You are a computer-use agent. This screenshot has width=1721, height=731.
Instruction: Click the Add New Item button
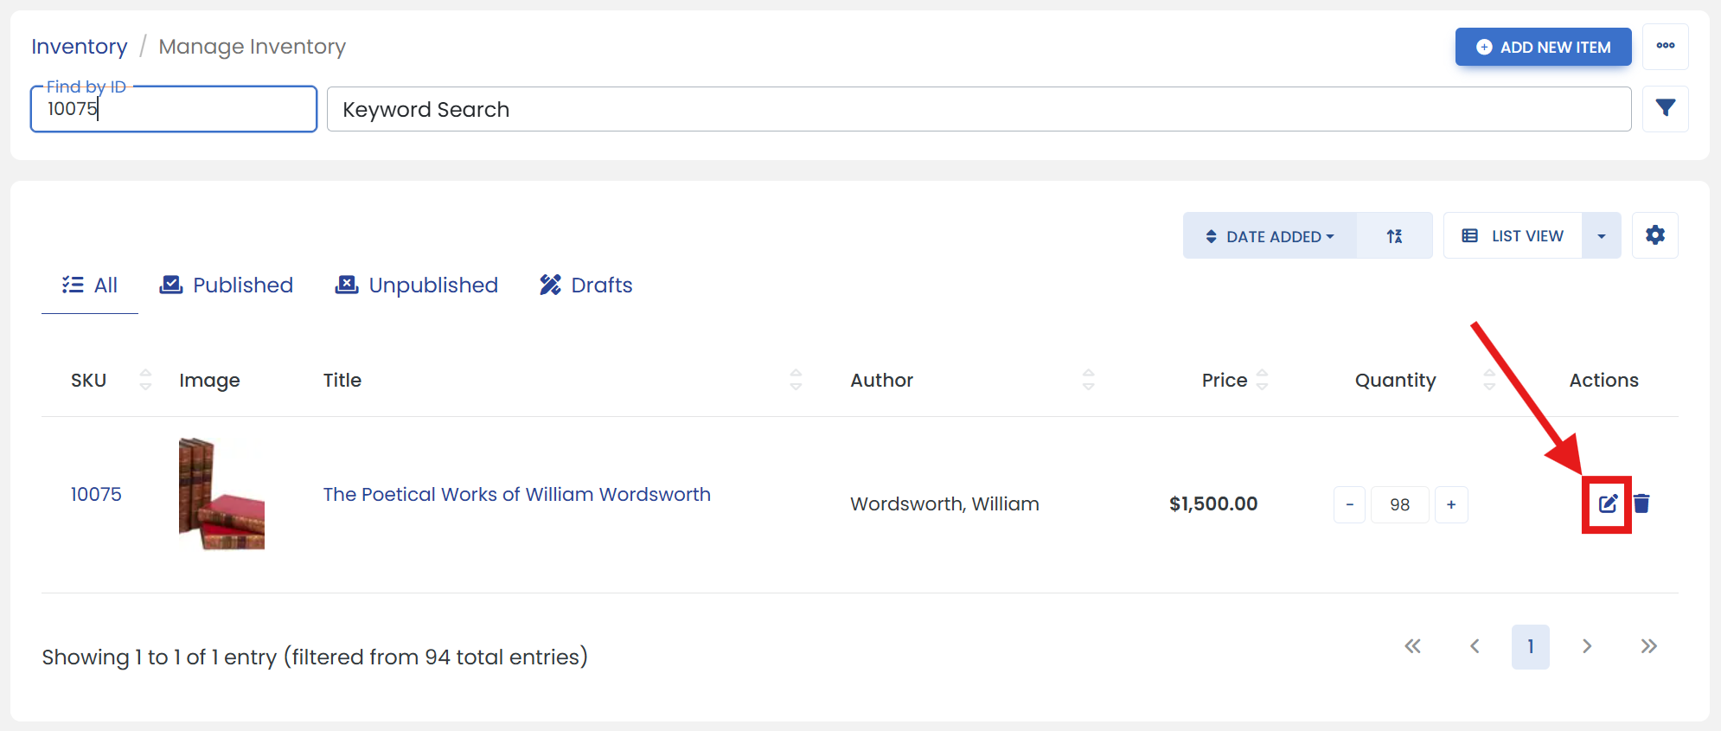tap(1543, 47)
